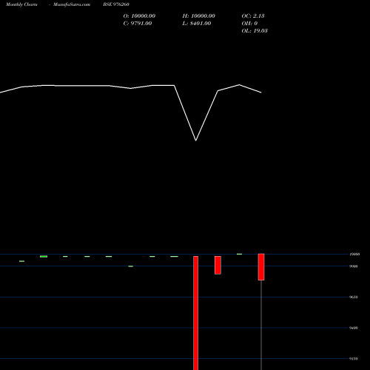Click the open value 'O: 10000.00'
370x370 pixels.
pos(139,16)
